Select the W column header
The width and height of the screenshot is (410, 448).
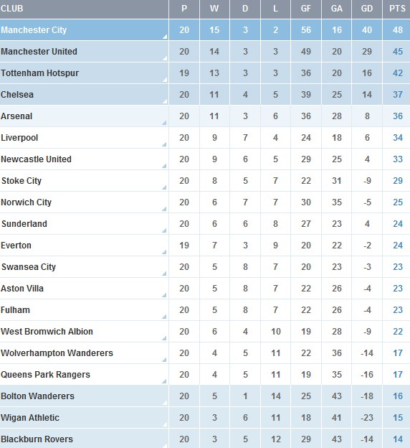coord(214,9)
